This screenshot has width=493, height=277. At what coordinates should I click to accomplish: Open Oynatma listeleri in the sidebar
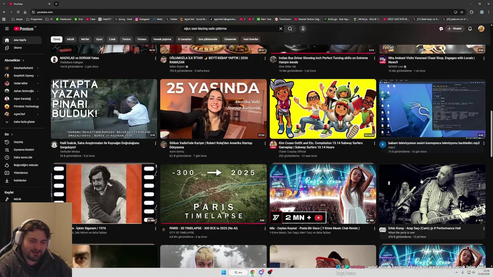tap(22, 150)
